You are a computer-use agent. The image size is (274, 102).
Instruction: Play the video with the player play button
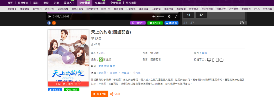(x=50, y=17)
